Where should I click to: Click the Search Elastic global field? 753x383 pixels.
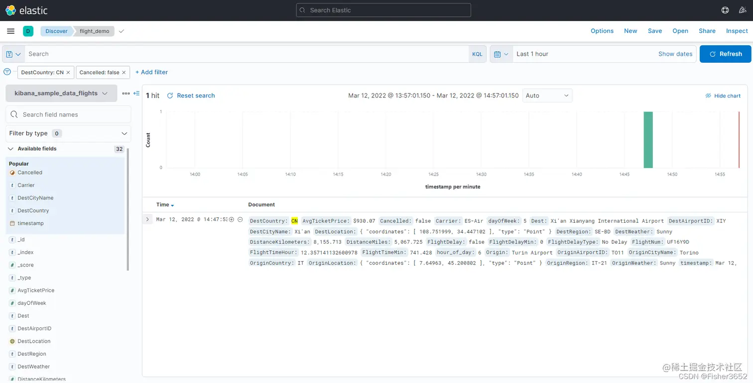383,10
